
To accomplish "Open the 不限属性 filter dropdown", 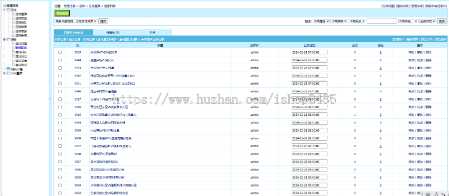I will pyautogui.click(x=321, y=21).
